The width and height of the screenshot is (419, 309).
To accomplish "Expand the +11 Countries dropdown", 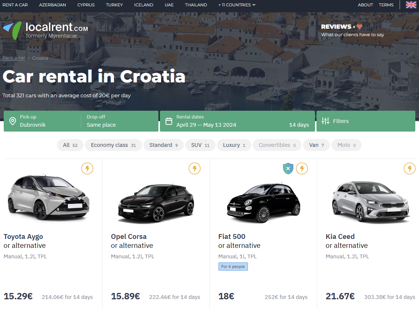I will pos(237,5).
